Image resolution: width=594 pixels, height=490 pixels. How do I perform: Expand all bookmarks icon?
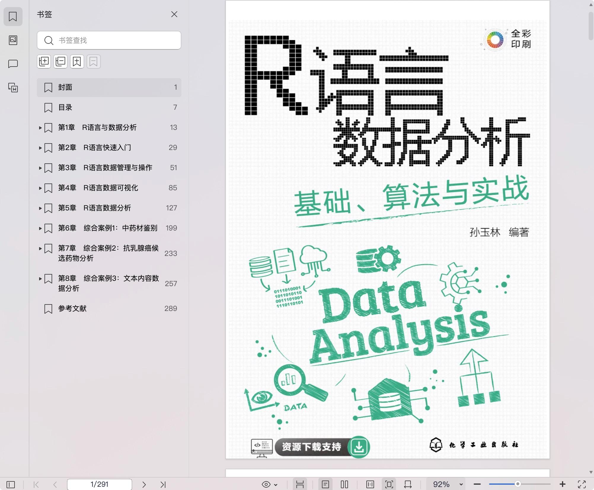[44, 62]
